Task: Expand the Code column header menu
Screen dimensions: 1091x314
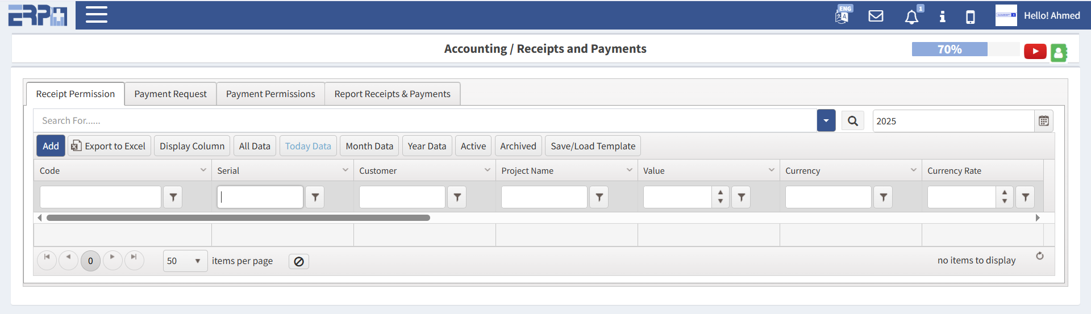Action: point(203,170)
